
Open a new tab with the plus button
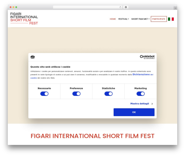click(x=175, y=8)
